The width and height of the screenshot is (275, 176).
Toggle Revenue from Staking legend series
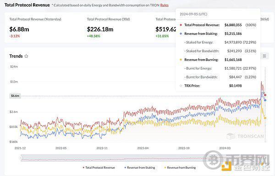click(x=140, y=168)
